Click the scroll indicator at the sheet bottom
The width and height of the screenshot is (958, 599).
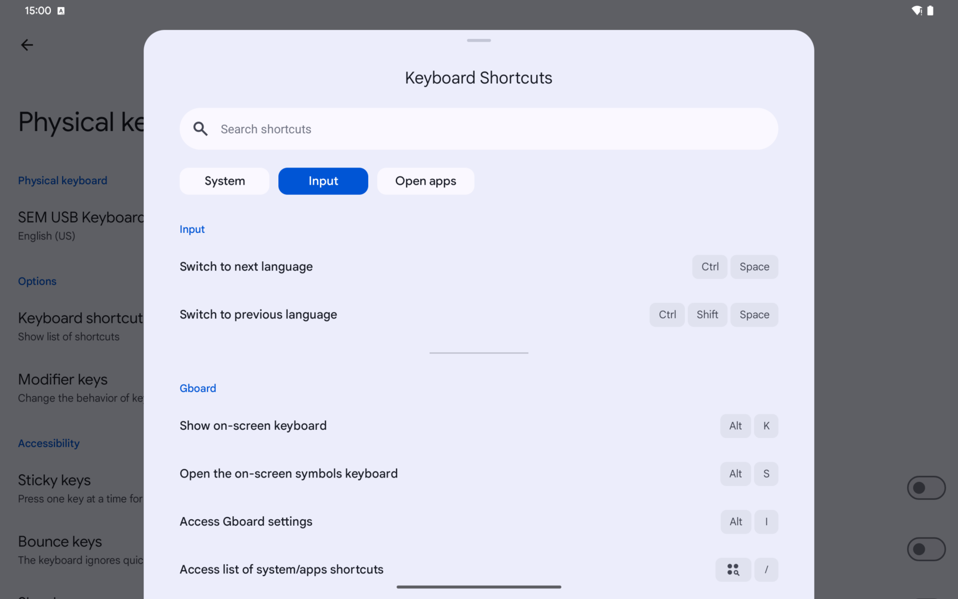click(478, 586)
